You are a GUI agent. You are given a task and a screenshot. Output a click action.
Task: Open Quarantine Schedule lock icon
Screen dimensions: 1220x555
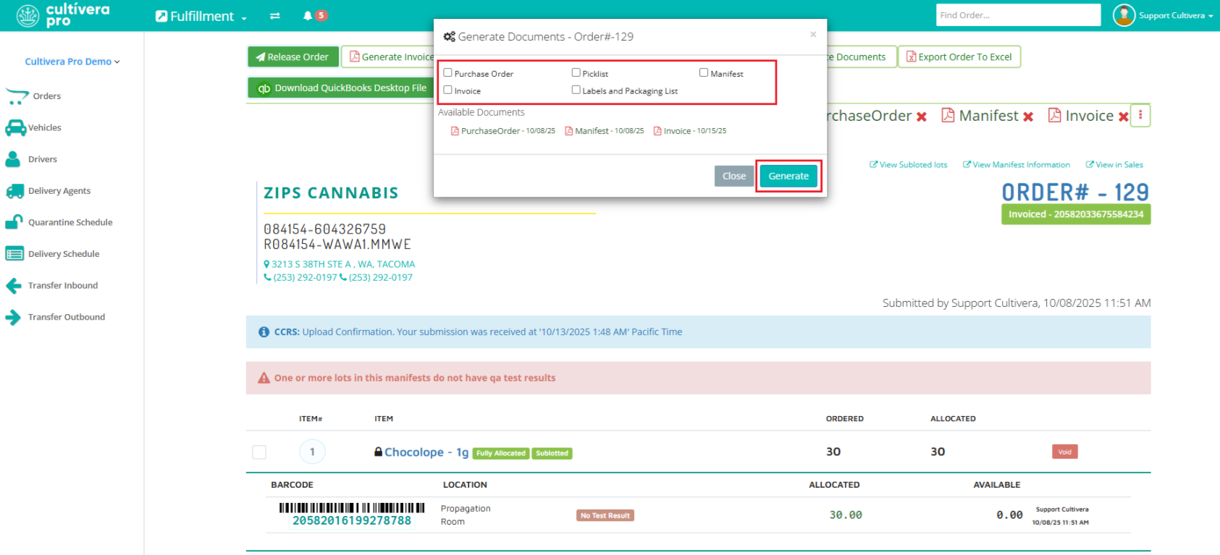pyautogui.click(x=14, y=222)
